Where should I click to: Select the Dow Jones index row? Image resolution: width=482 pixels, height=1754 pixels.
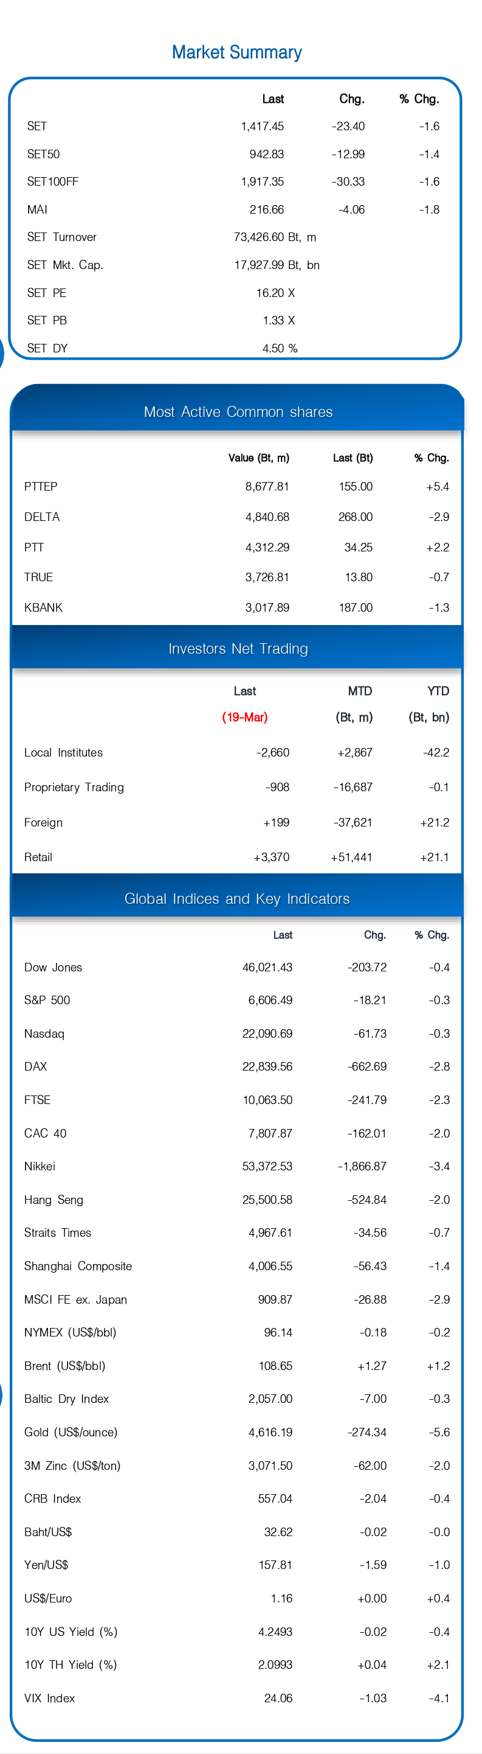pyautogui.click(x=53, y=968)
